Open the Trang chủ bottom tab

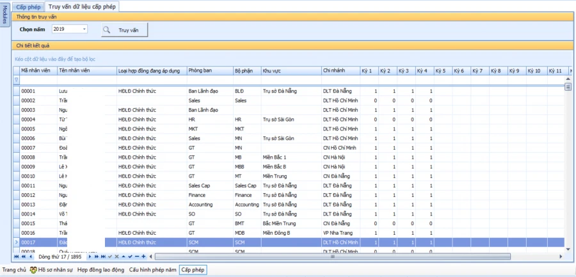(14, 270)
